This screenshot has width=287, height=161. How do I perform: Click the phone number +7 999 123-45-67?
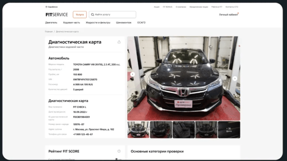[83, 134]
